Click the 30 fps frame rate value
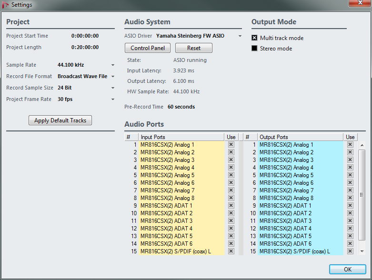Screen dimensions: 372x280 (65, 100)
